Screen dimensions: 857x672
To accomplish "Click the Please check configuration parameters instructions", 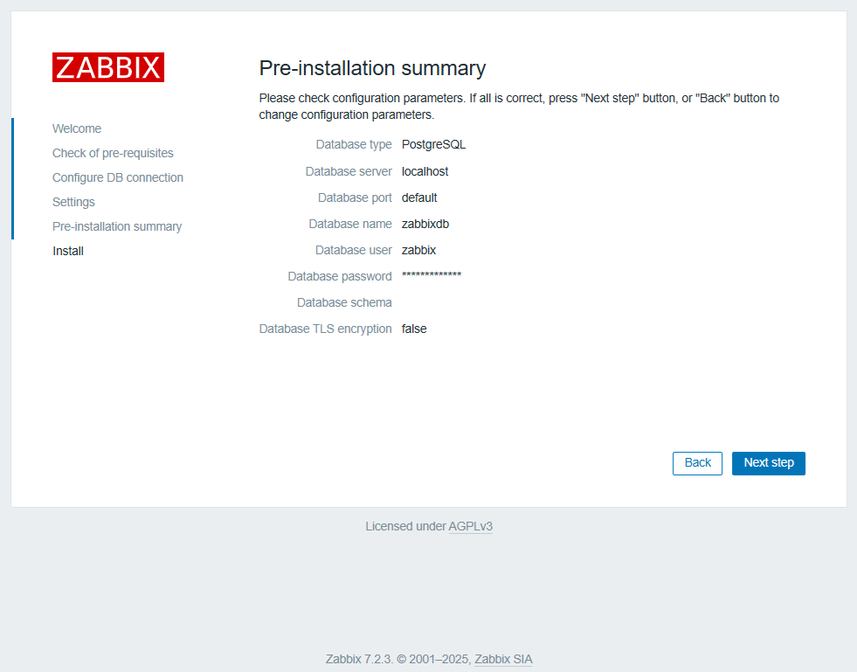I will pos(519,107).
